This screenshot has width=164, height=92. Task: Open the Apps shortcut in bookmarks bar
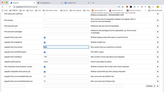(x=5, y=10)
